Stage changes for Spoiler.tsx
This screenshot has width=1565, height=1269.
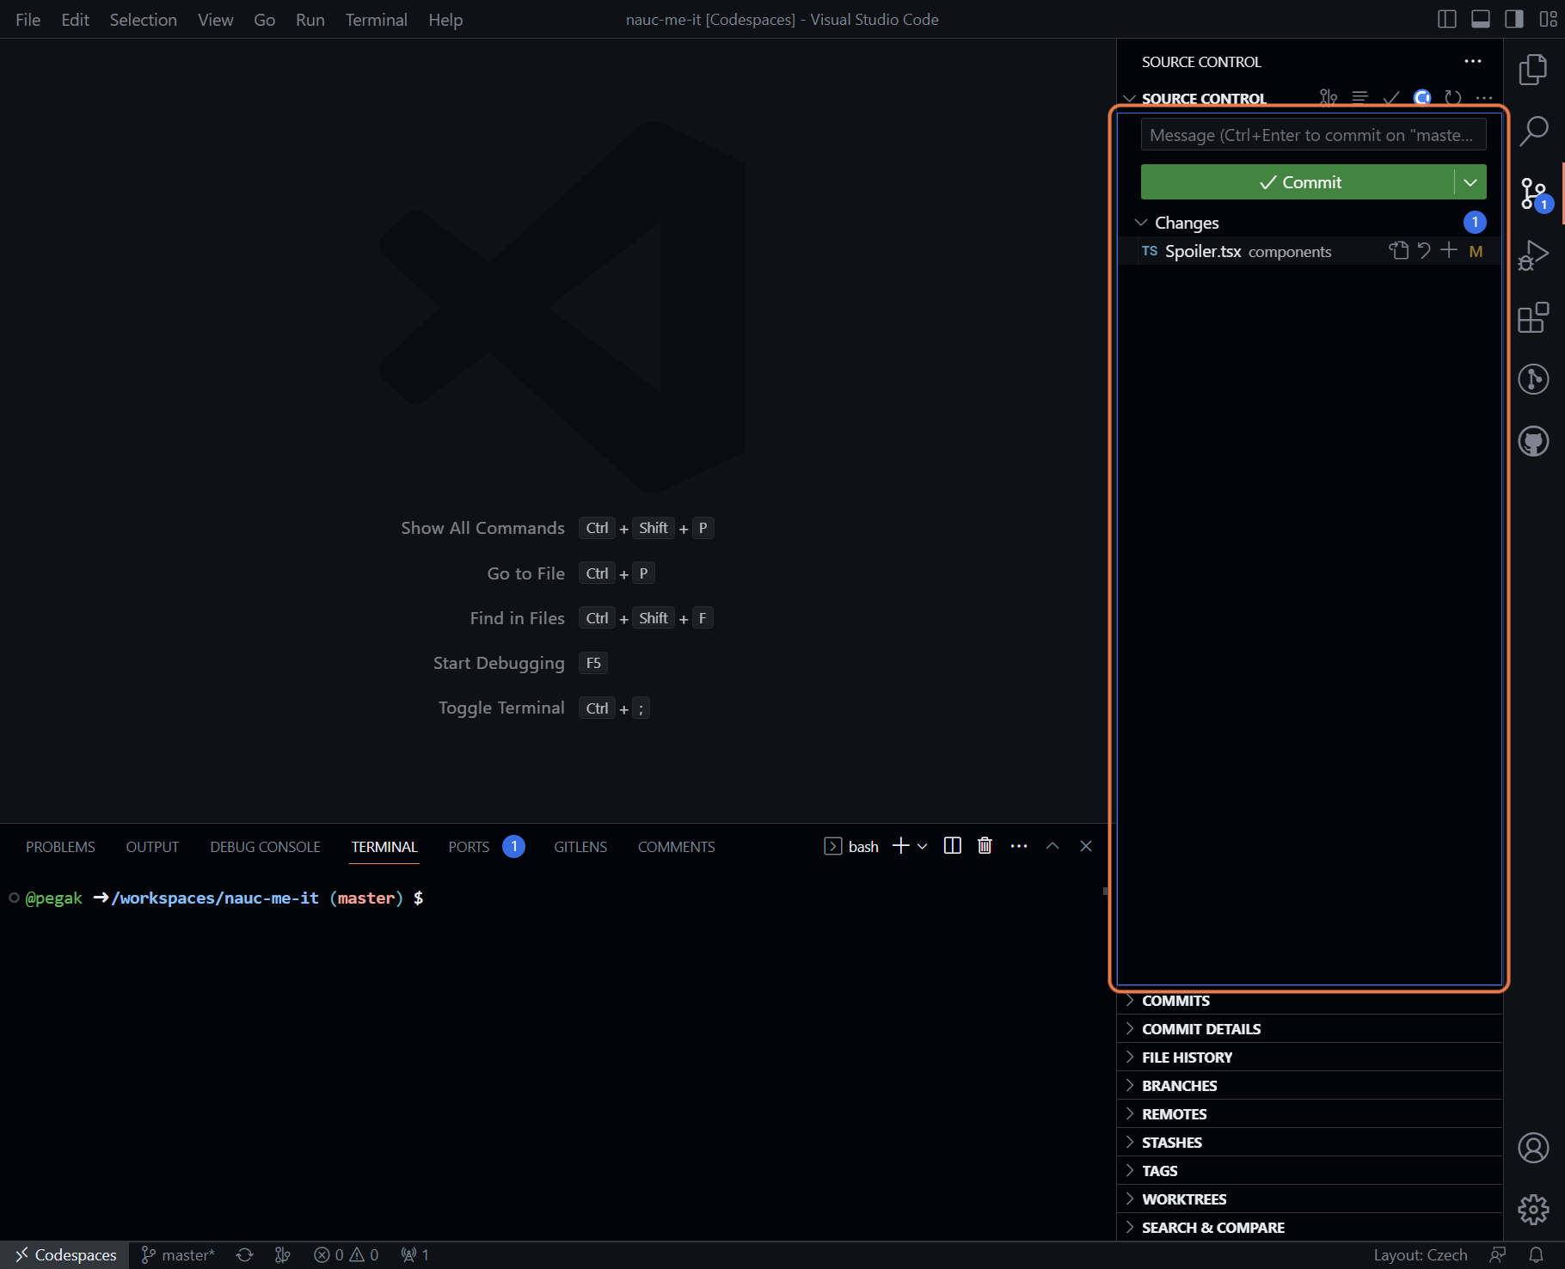1449,251
